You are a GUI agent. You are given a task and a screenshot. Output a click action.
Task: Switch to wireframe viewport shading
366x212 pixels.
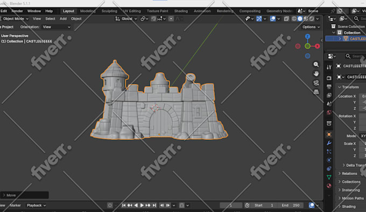click(294, 19)
